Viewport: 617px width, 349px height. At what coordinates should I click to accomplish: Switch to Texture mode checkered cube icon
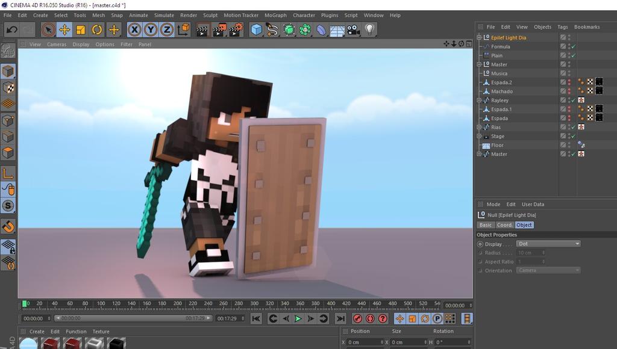(x=8, y=88)
